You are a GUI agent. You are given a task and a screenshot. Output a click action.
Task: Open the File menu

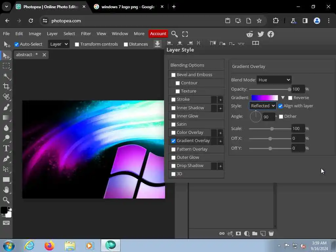pos(6,34)
